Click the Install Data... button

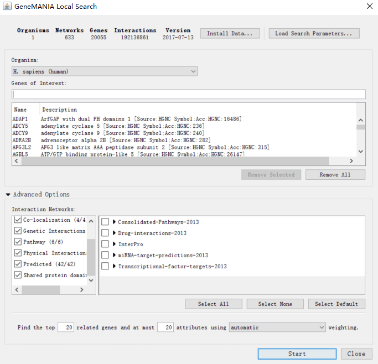tap(230, 34)
